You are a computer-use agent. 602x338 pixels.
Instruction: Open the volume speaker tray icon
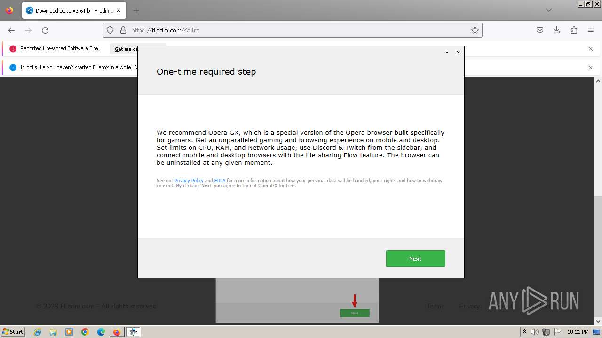click(535, 332)
